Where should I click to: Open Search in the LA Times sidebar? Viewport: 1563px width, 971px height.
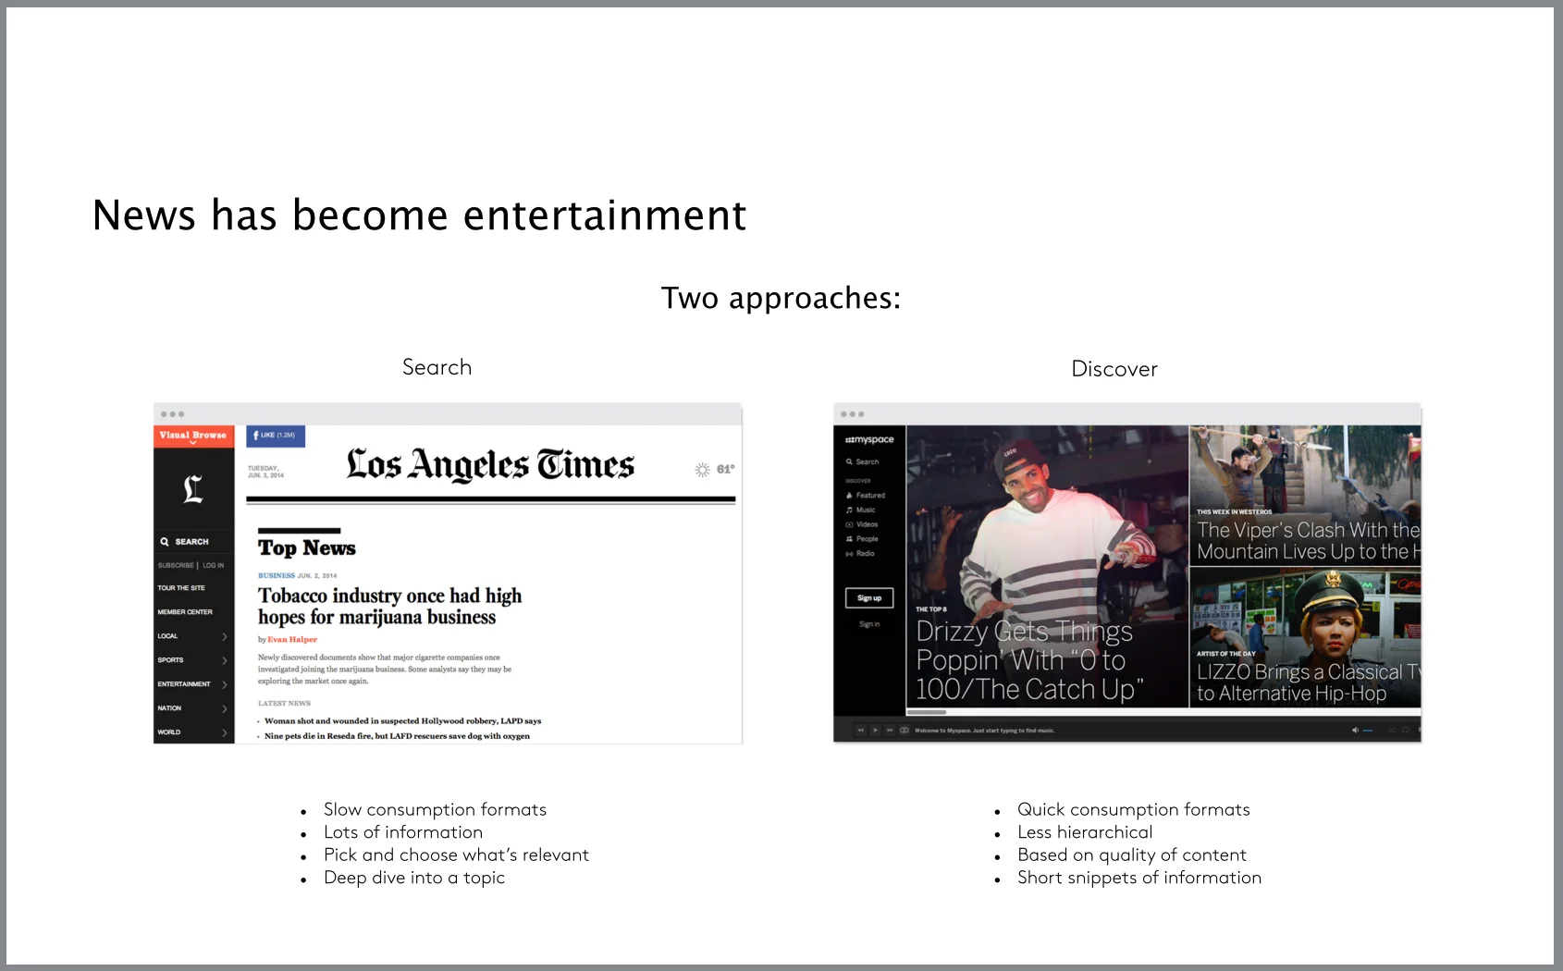coord(185,542)
